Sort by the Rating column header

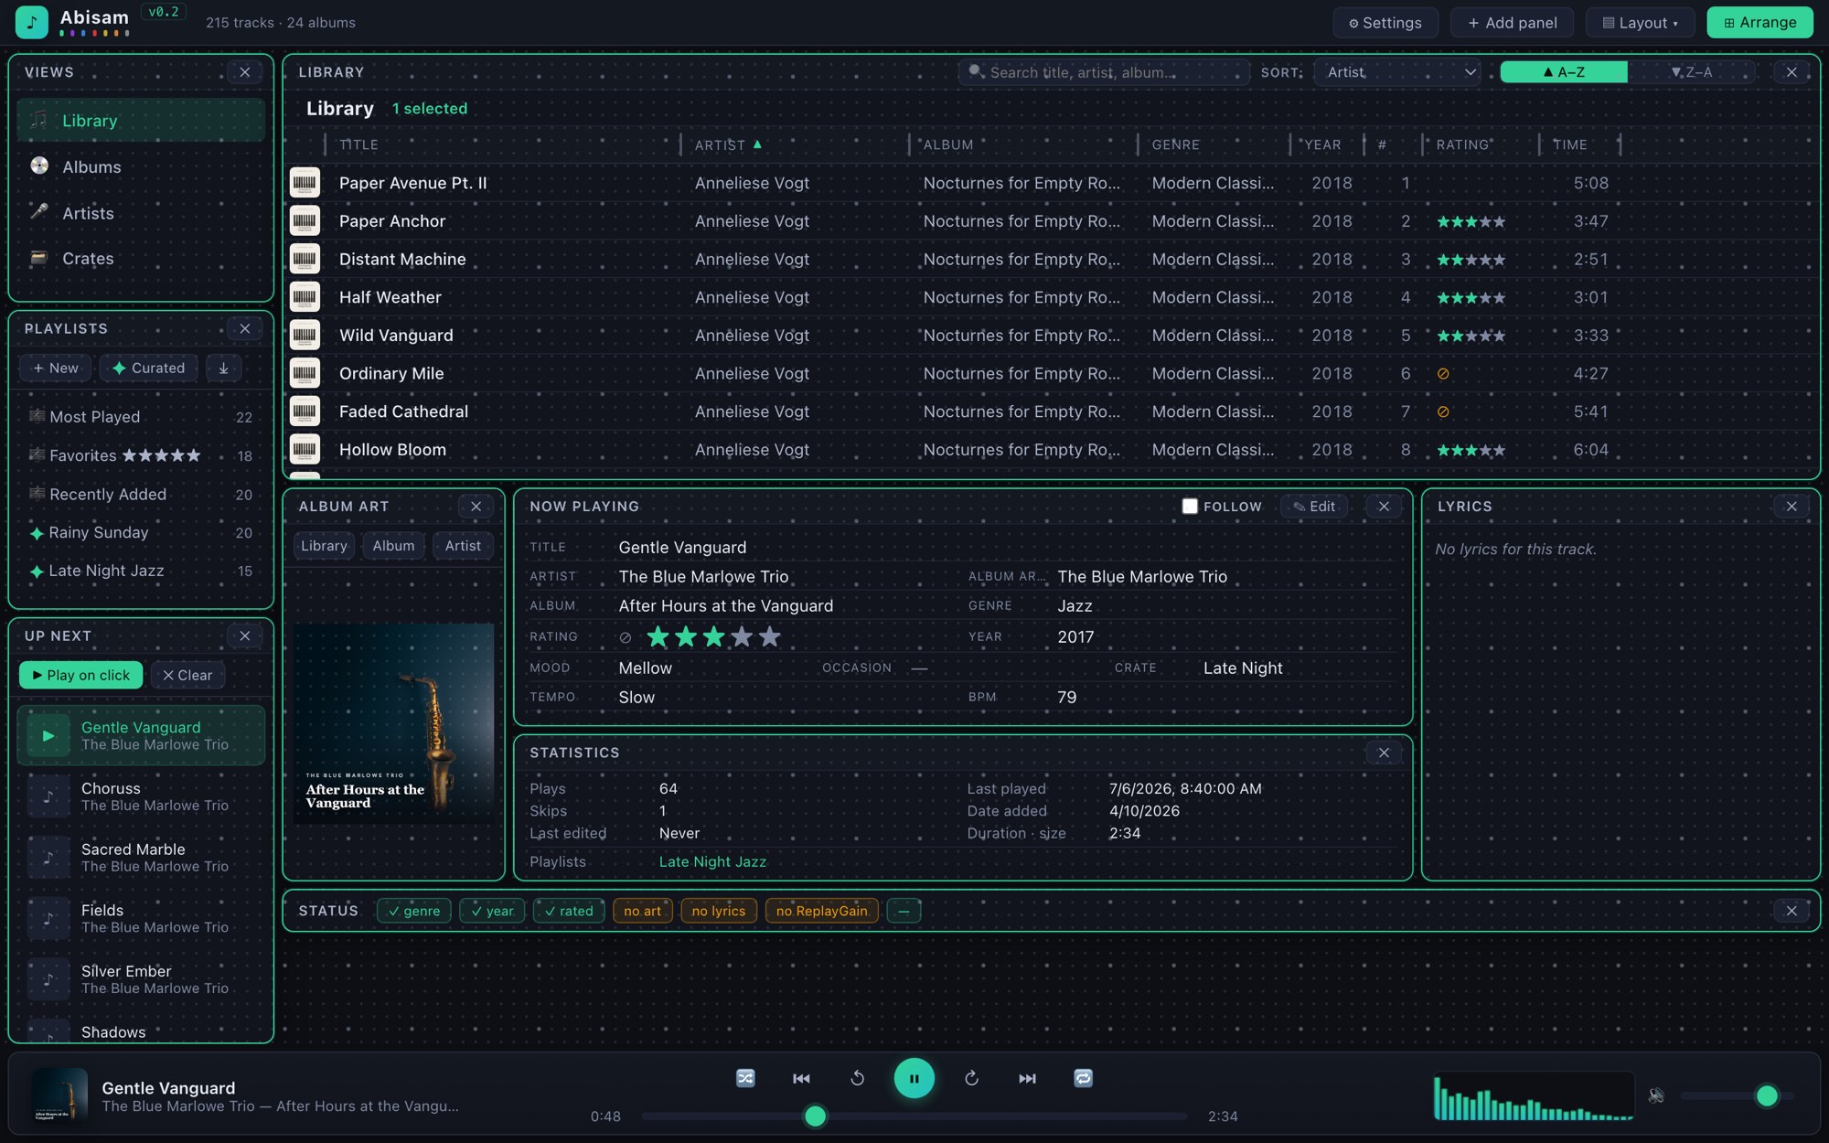[x=1464, y=144]
